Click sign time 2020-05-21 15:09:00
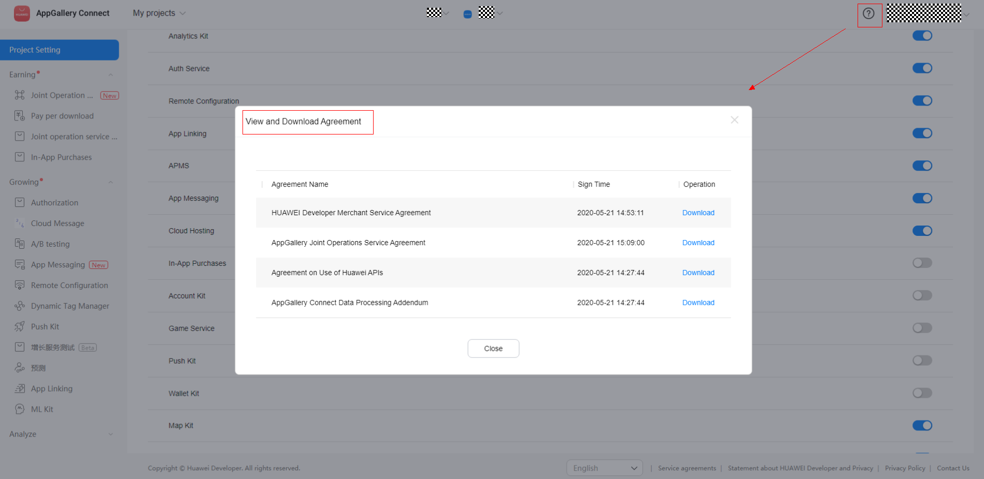 (x=611, y=243)
